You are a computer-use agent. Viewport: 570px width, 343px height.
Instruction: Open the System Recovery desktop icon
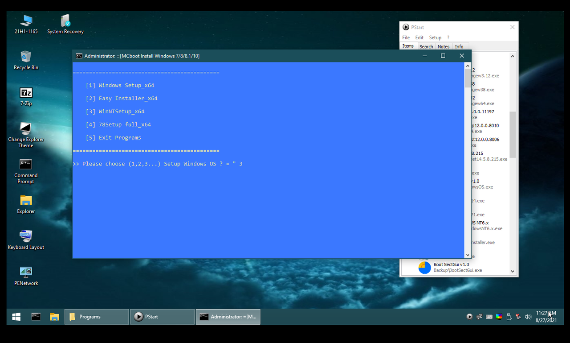coord(65,24)
